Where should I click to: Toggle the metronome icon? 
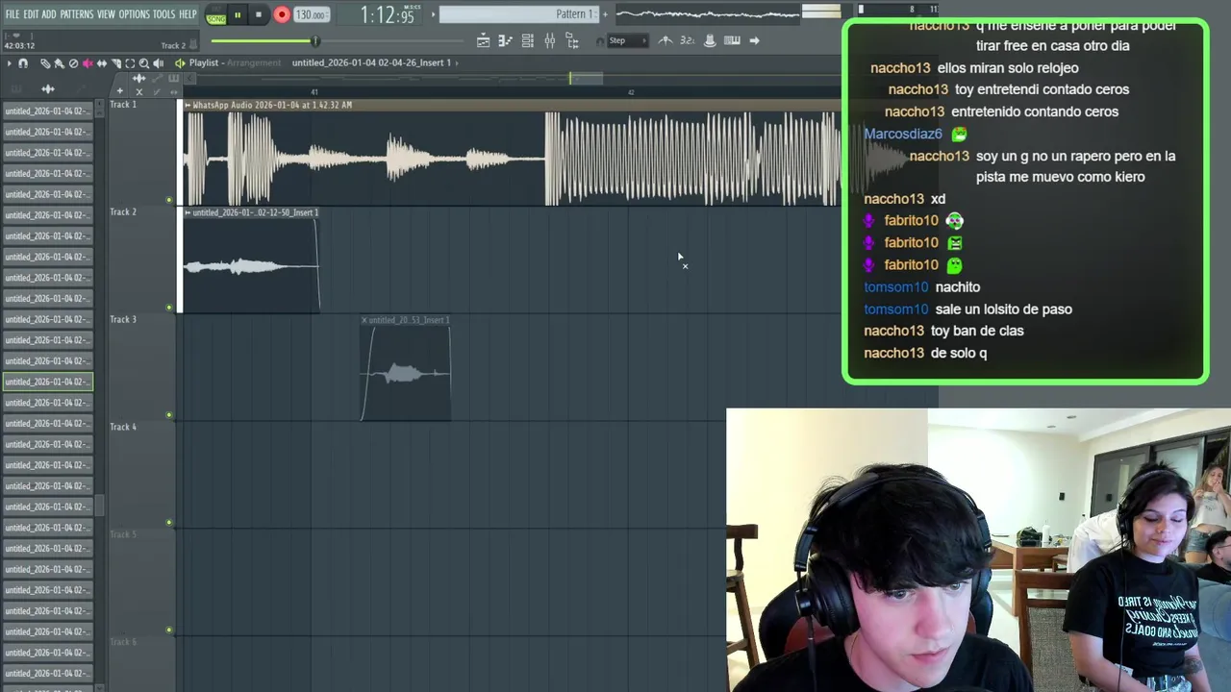(x=666, y=40)
